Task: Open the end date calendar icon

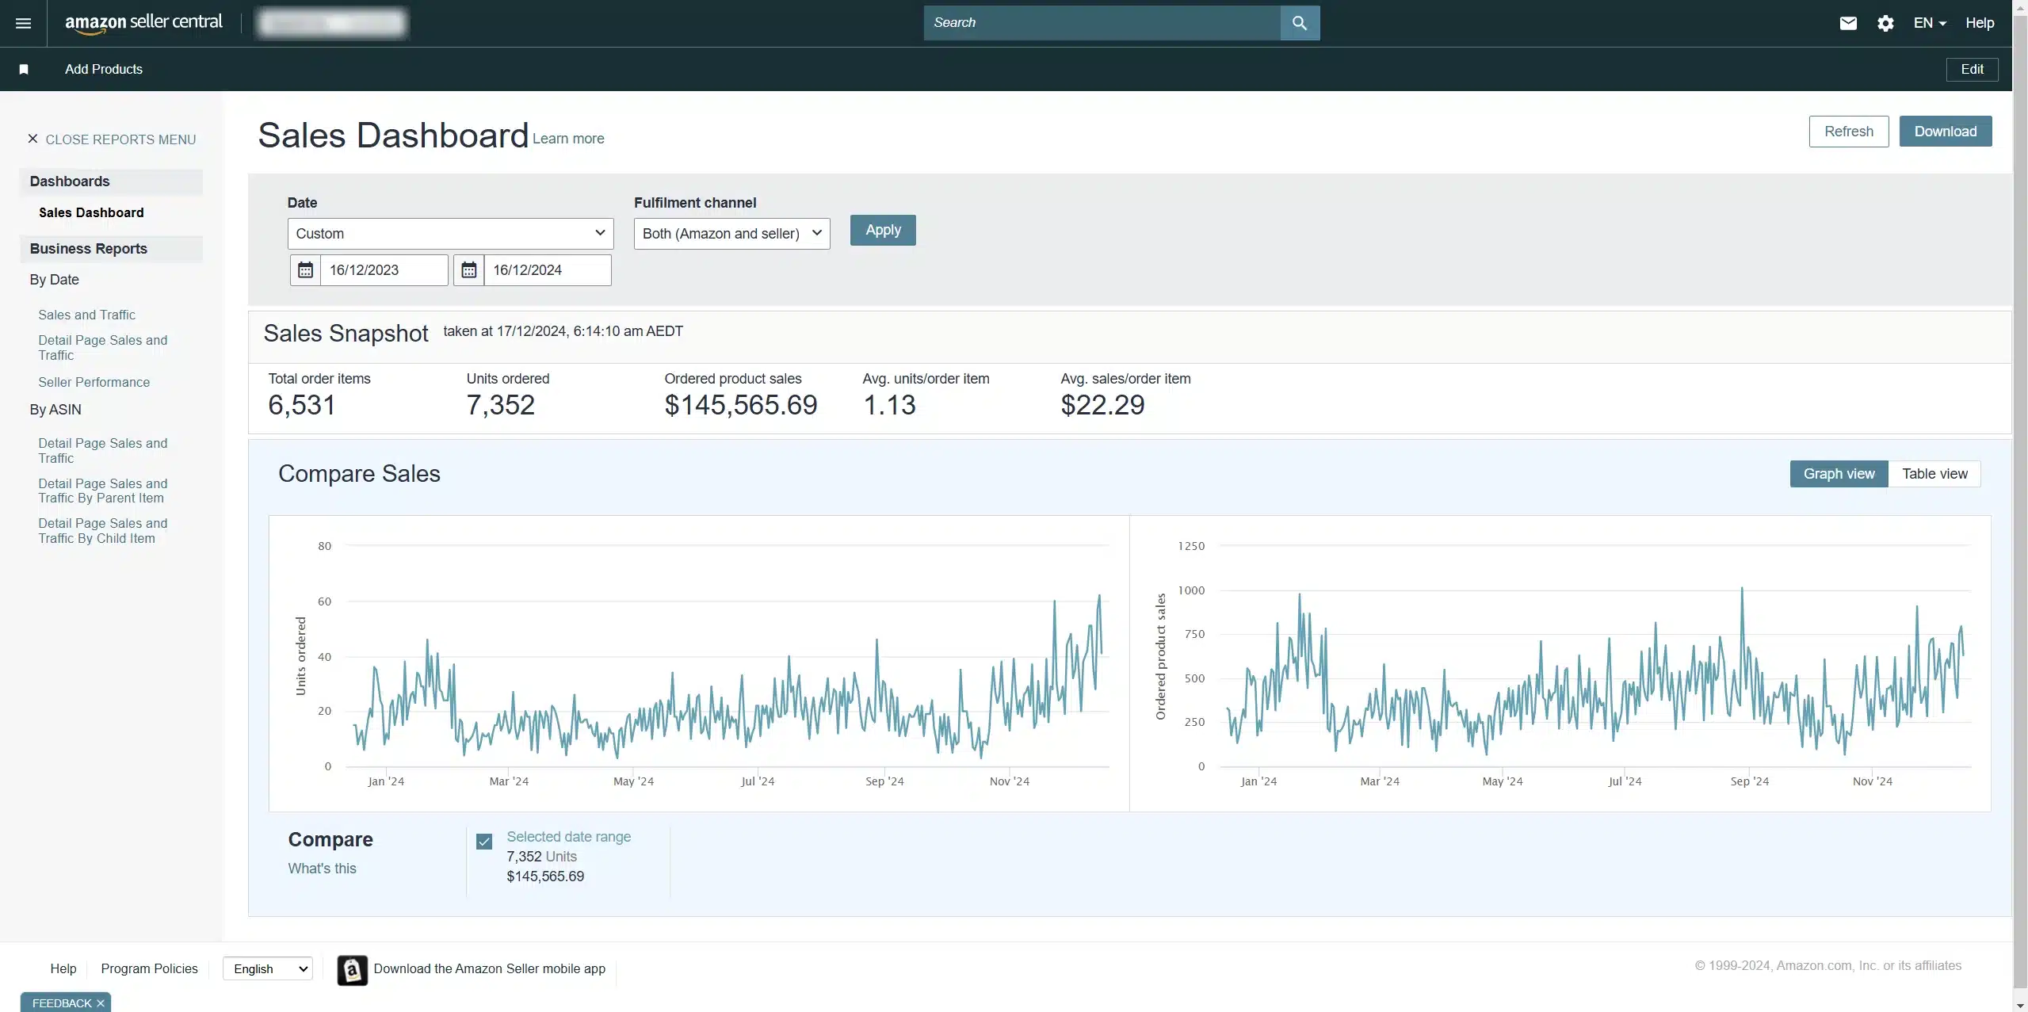Action: [x=468, y=270]
